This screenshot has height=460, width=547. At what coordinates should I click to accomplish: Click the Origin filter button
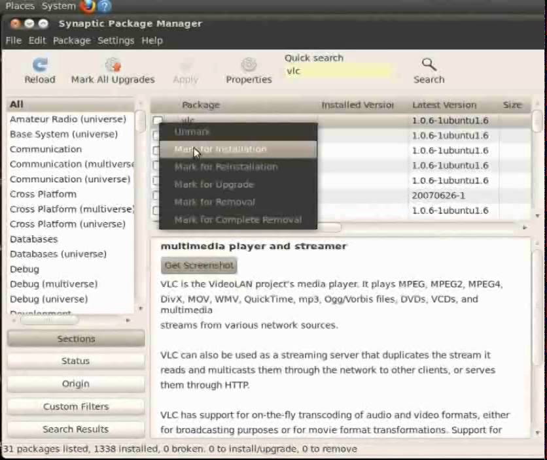tap(76, 384)
